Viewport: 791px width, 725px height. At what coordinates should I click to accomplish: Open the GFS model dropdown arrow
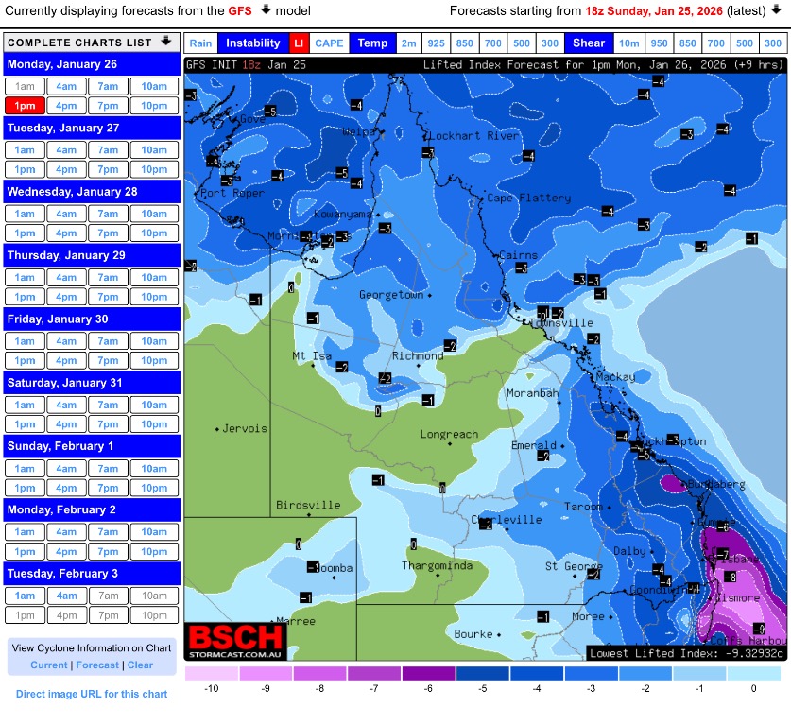pyautogui.click(x=266, y=10)
